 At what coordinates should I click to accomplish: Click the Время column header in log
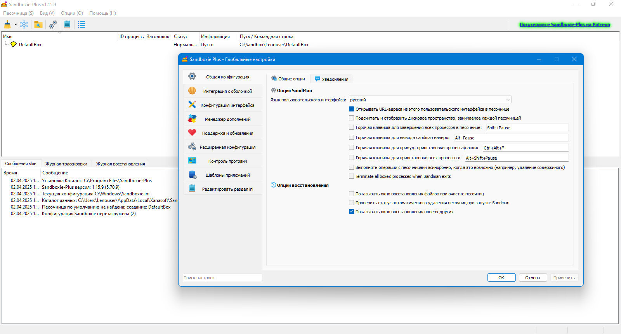tap(21, 173)
